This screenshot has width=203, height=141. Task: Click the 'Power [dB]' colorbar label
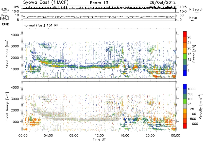coord(194,54)
